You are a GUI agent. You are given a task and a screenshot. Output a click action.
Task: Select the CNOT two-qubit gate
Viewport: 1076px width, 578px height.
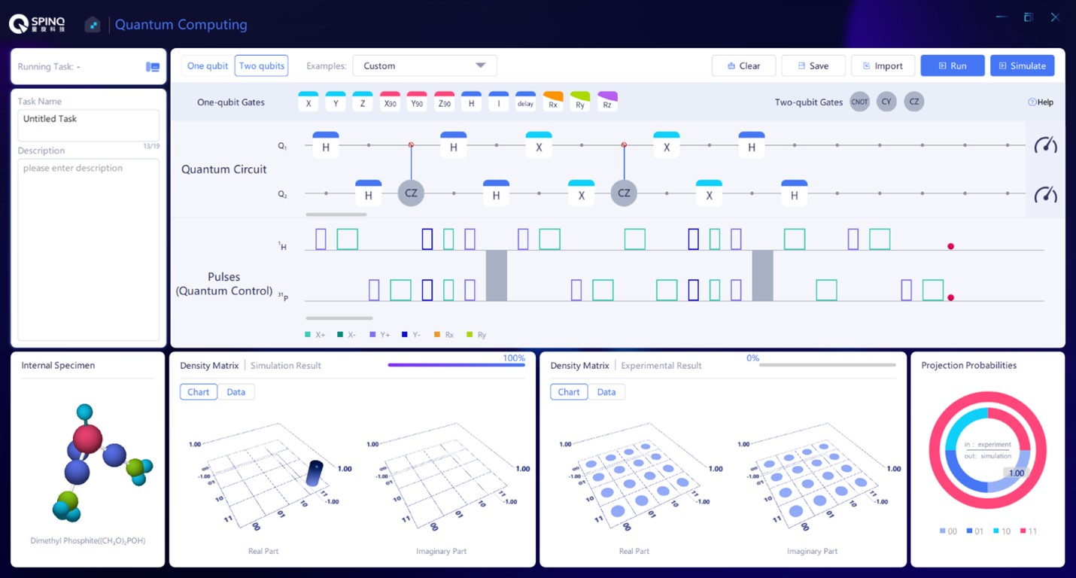[859, 102]
